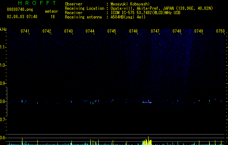228x145 pixels.
Task: Click time marker 0750
Action: pos(220,31)
